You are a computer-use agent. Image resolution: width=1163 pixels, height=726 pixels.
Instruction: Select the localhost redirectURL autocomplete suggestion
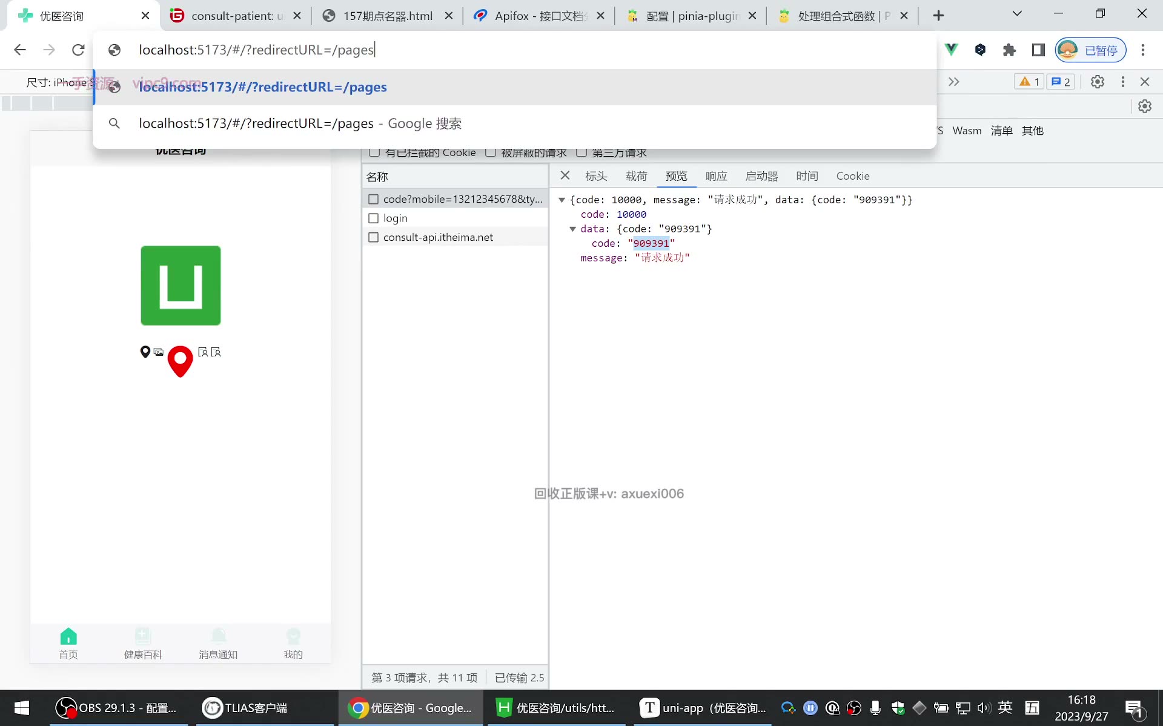tap(515, 87)
